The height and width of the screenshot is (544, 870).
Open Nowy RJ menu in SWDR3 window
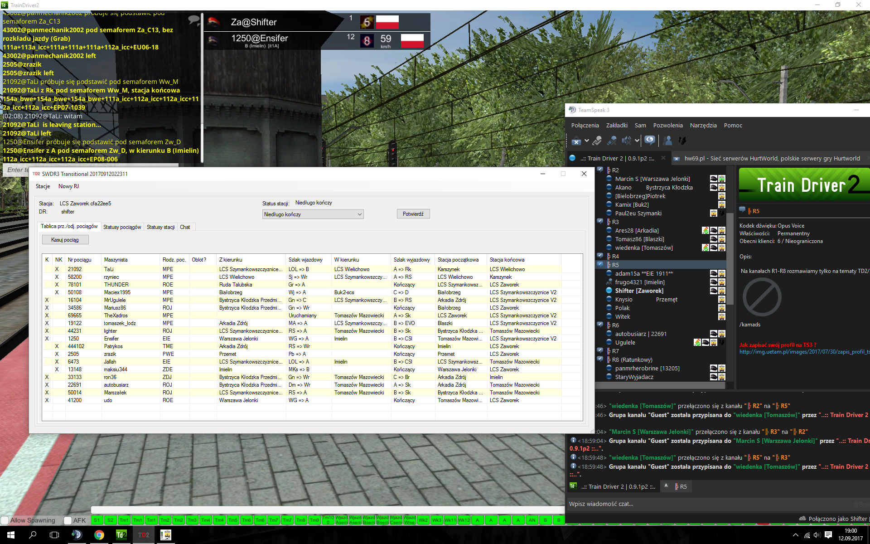coord(68,186)
